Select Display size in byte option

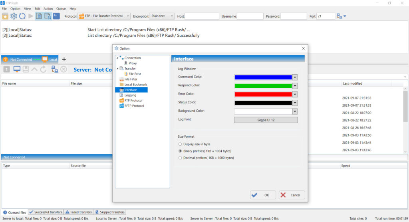(x=180, y=144)
